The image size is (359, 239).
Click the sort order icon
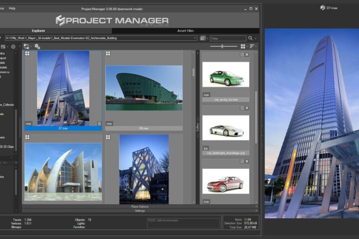pos(252,46)
